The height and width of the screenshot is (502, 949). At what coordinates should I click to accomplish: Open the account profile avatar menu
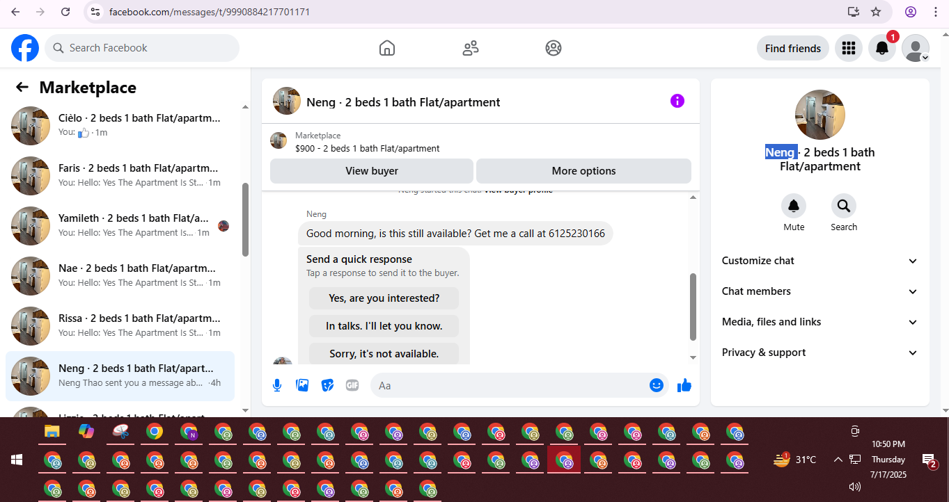(916, 48)
